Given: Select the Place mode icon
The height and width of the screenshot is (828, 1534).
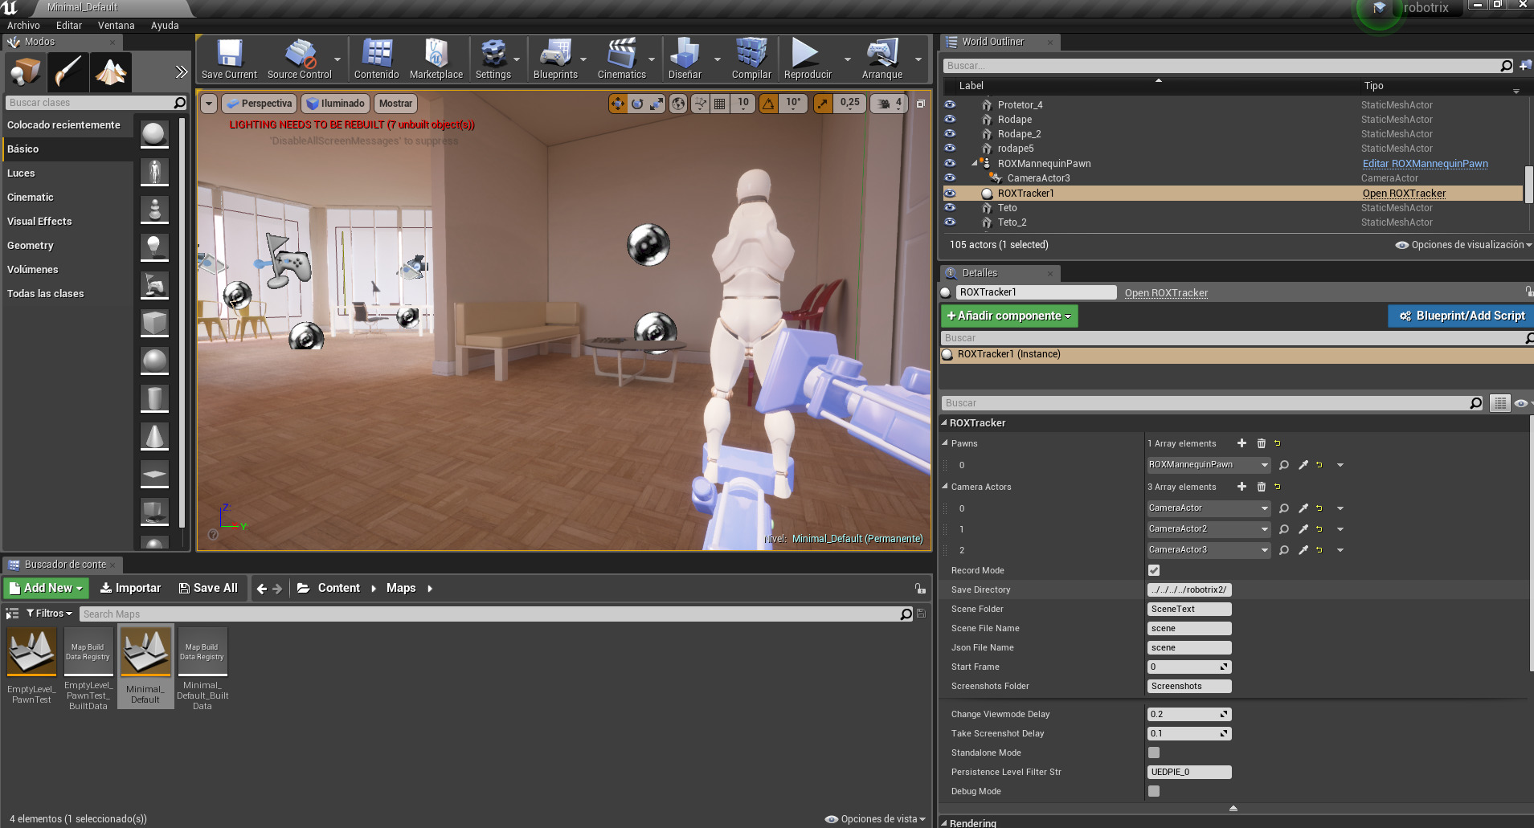Looking at the screenshot, I should coord(25,72).
